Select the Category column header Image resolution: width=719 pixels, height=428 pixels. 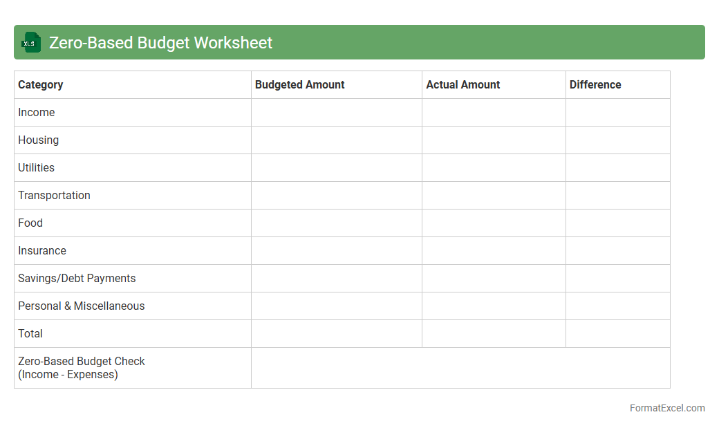(41, 85)
